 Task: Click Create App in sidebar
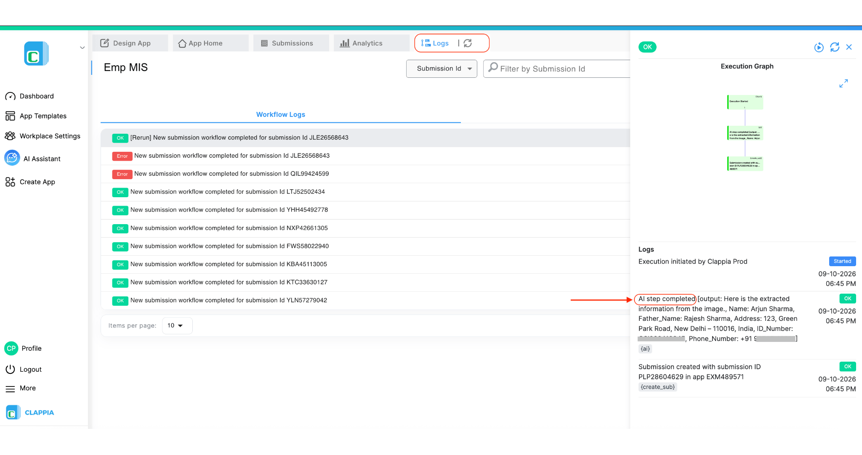(x=30, y=182)
